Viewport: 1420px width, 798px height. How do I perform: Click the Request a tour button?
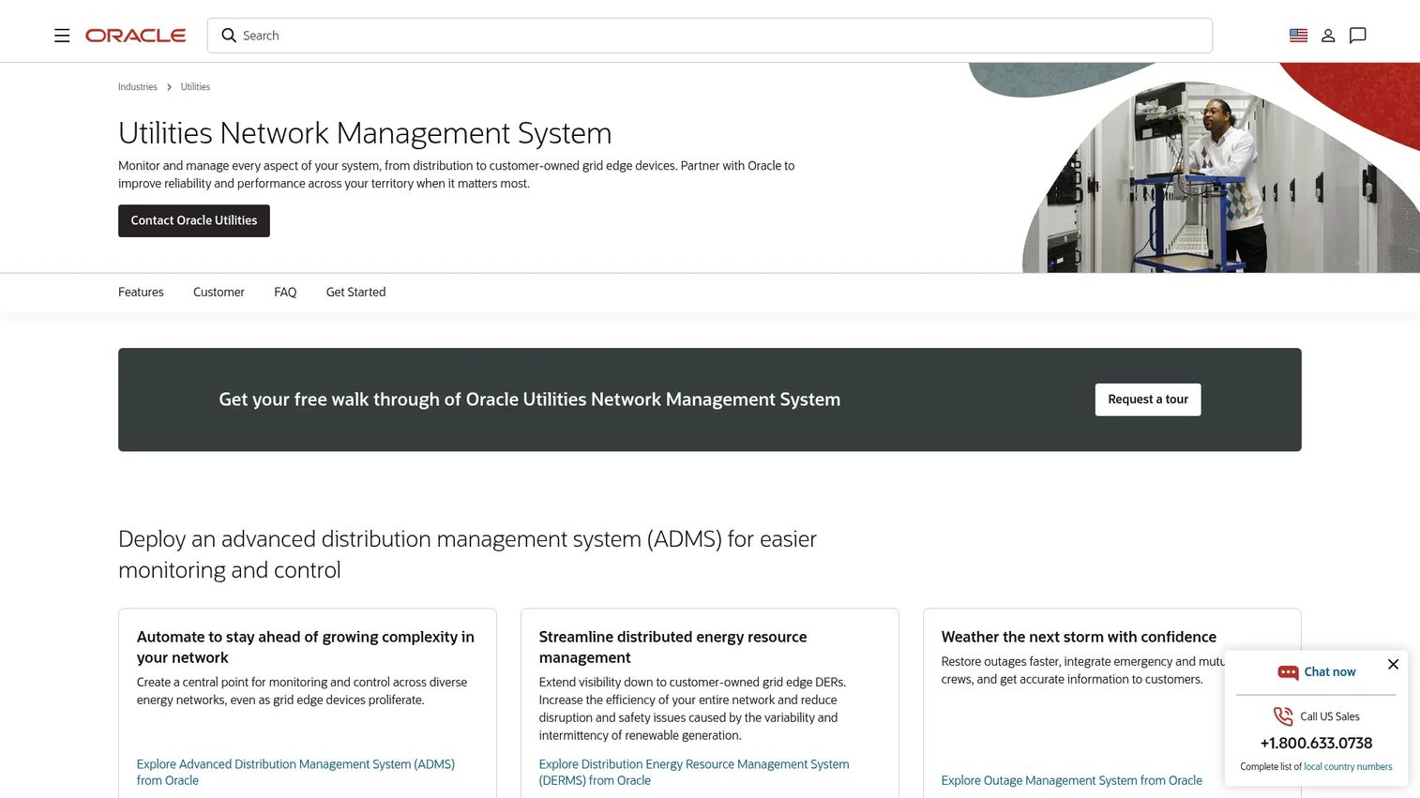pyautogui.click(x=1148, y=399)
